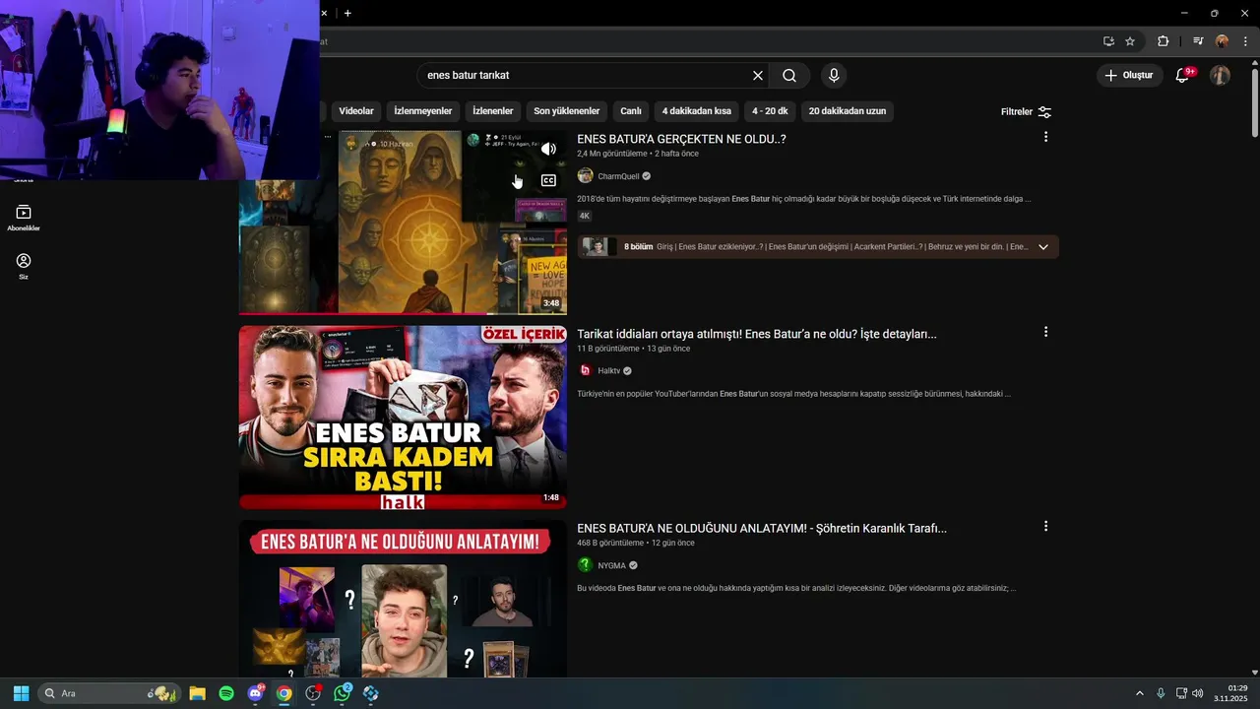Bookmark this page with star icon
The width and height of the screenshot is (1260, 709).
[x=1130, y=41]
